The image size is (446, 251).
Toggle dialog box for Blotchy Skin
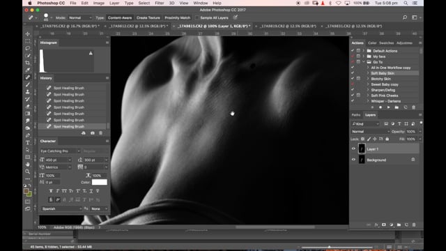point(358,79)
